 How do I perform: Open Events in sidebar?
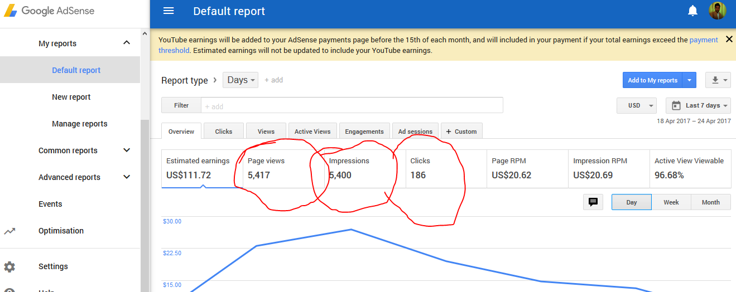tap(50, 204)
